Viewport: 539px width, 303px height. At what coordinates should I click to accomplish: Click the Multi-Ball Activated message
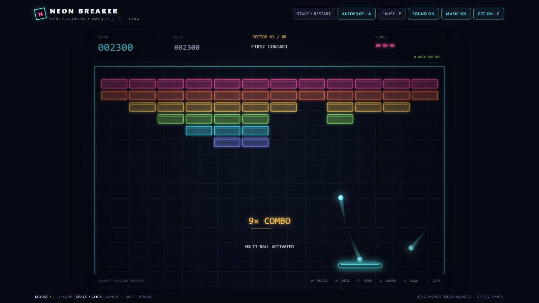click(269, 247)
